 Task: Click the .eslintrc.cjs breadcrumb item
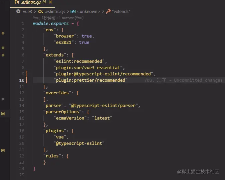click(x=55, y=11)
